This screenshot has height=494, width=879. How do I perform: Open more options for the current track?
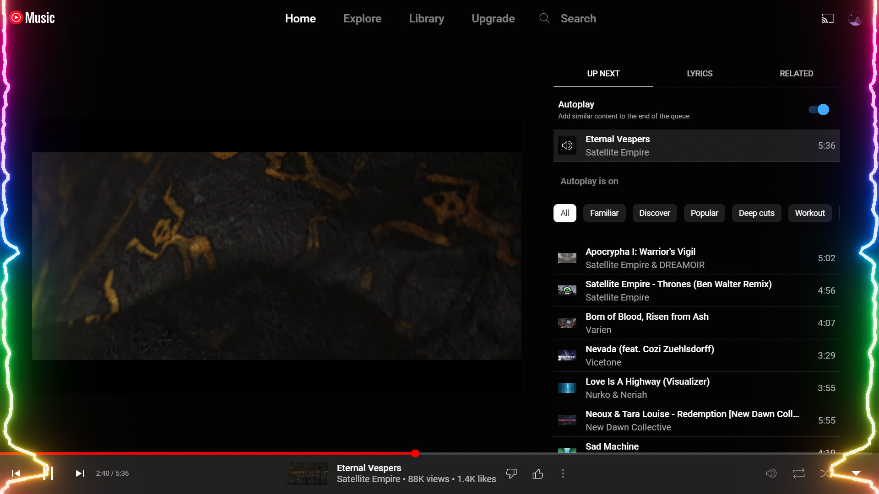(563, 473)
